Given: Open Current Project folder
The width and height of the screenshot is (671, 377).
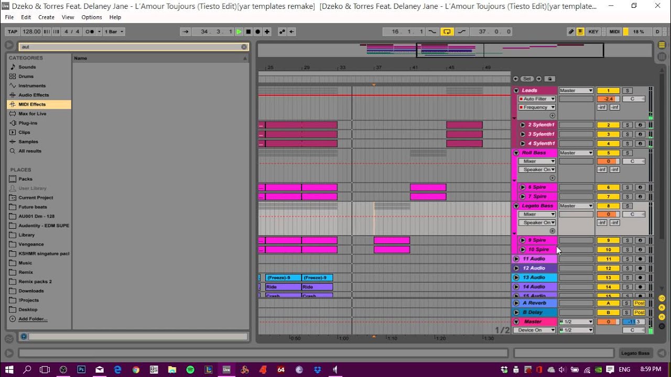Looking at the screenshot, I should coord(36,198).
